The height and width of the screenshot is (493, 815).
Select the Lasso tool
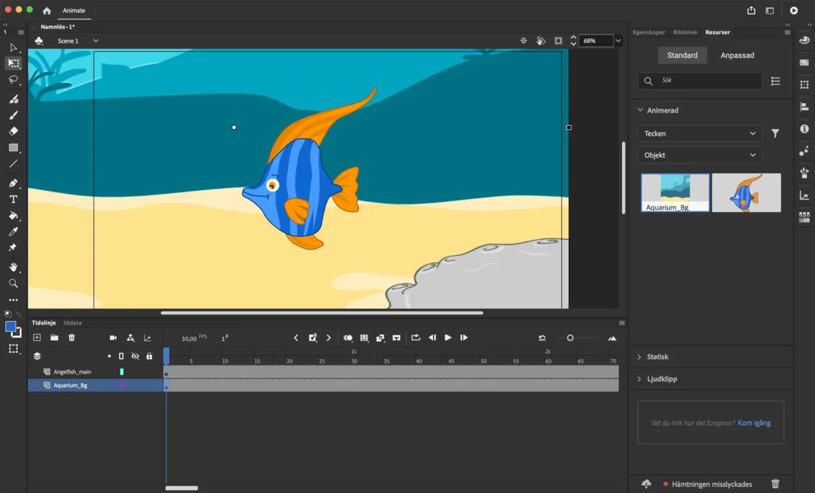pyautogui.click(x=13, y=79)
